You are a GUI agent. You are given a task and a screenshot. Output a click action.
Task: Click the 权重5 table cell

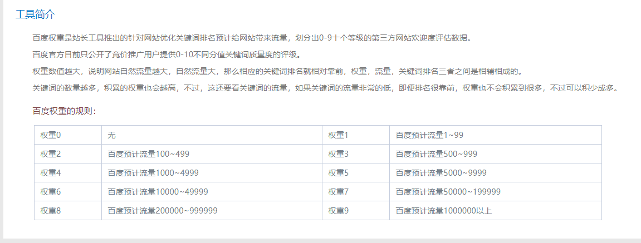356,172
